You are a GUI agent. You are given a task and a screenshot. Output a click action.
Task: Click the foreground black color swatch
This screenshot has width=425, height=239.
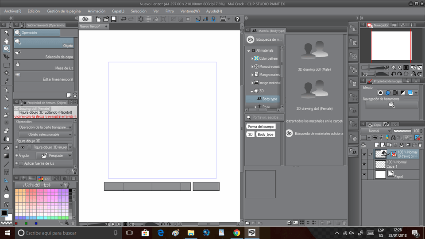tap(4, 213)
